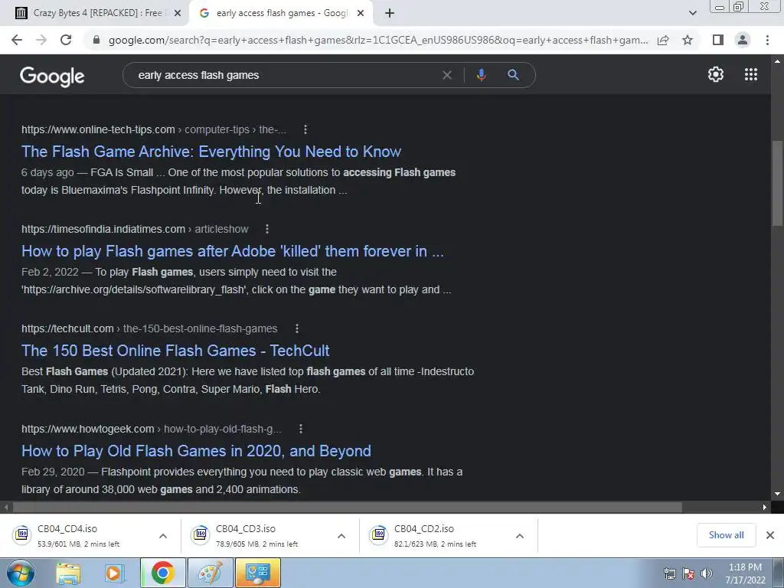Close the downloads shelf
The image size is (784, 588).
pos(770,535)
